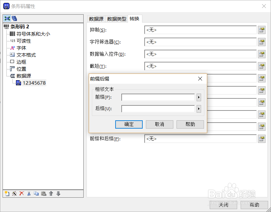Open the edit icon for 抑制(S)
The image size is (271, 212).
tap(262, 30)
